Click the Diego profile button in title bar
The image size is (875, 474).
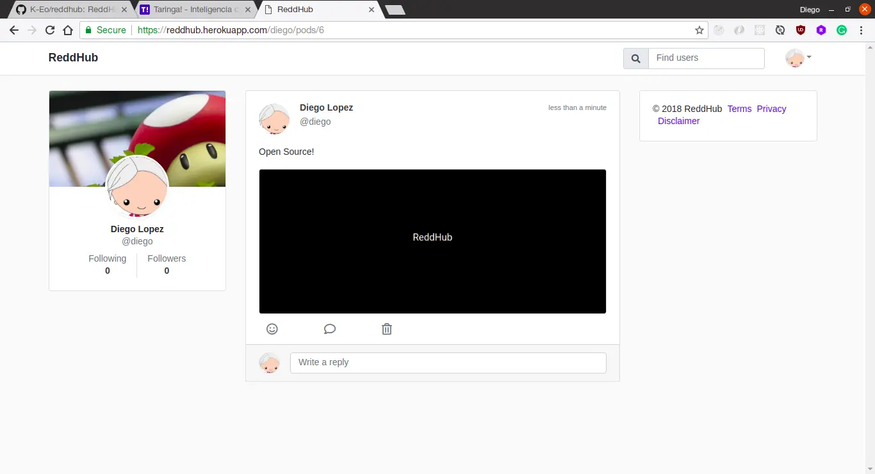tap(810, 10)
